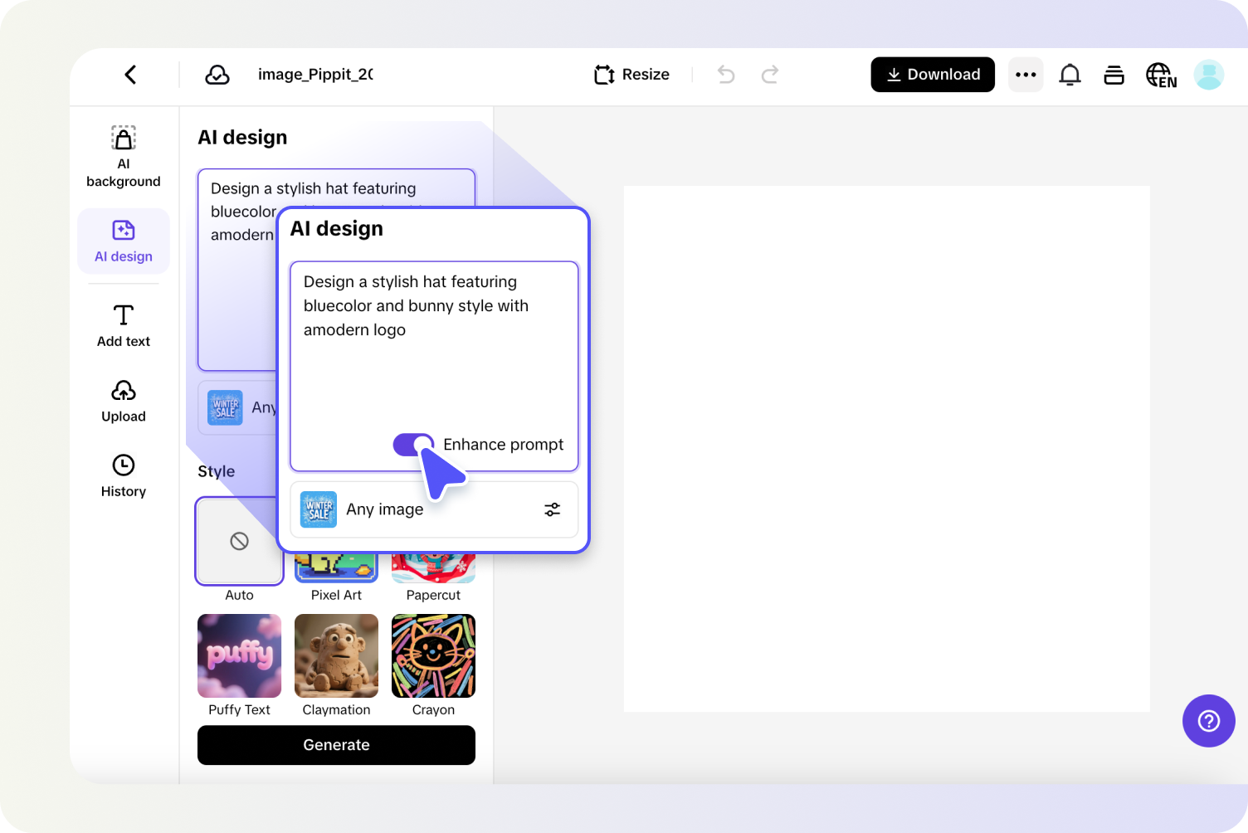Disable the Enhance prompt toggle

tap(413, 445)
